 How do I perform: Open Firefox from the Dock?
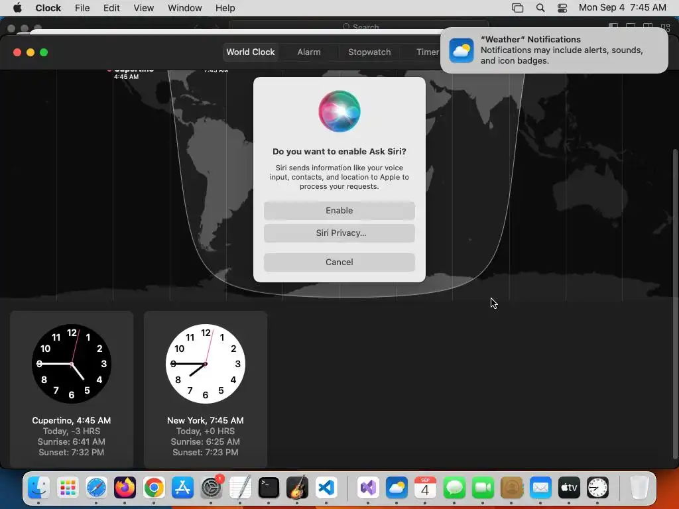(x=125, y=488)
